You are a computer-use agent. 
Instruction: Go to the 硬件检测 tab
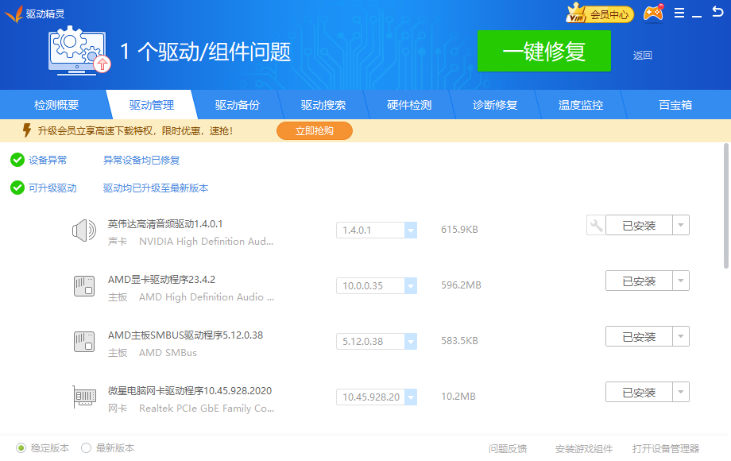(x=409, y=105)
